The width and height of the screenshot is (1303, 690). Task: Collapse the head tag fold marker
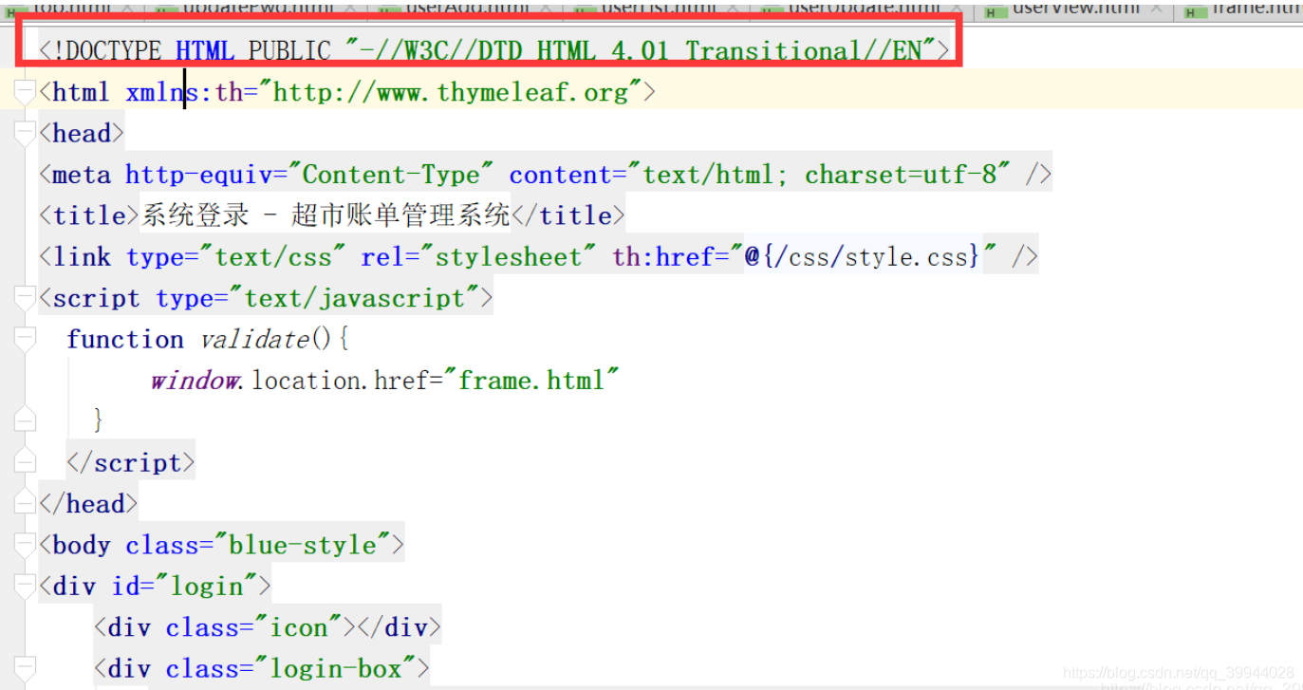tap(25, 134)
